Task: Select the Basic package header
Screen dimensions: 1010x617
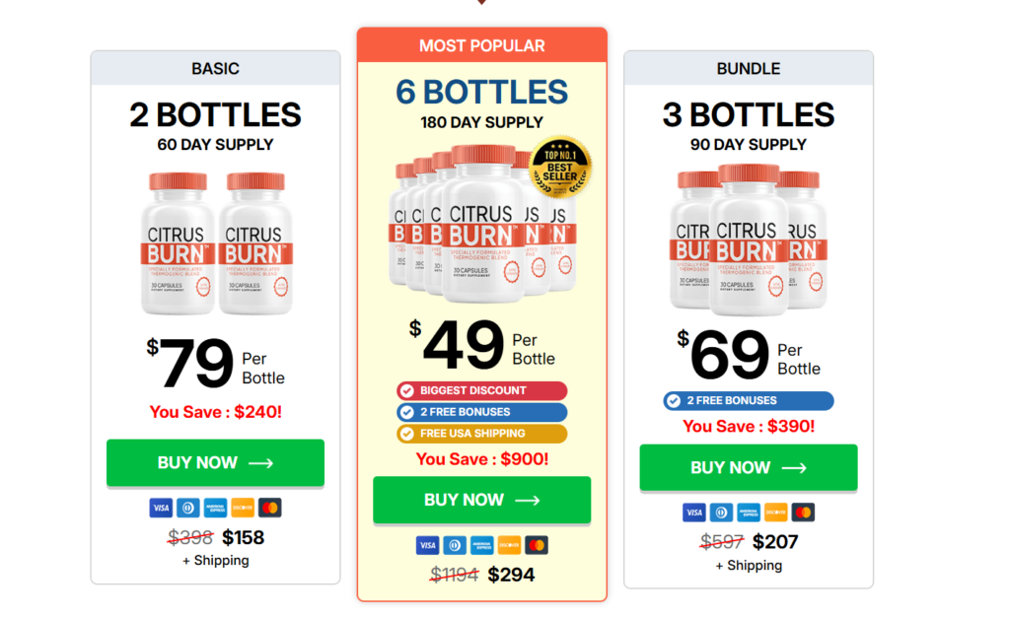Action: [x=215, y=69]
